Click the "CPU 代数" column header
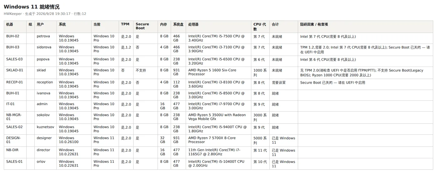The image size is (437, 176). (x=260, y=26)
